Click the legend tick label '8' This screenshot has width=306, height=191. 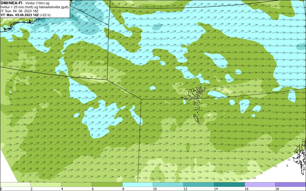[123, 189]
